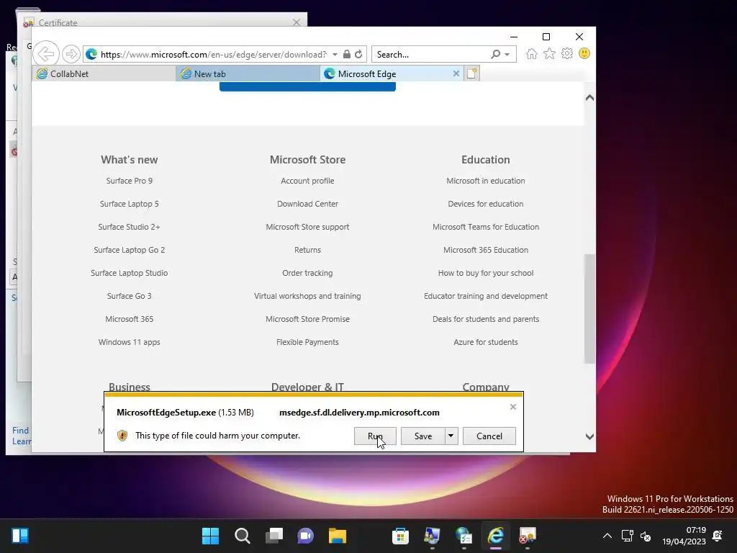Click the browser Forward arrow button
Image resolution: width=737 pixels, height=553 pixels.
71,54
